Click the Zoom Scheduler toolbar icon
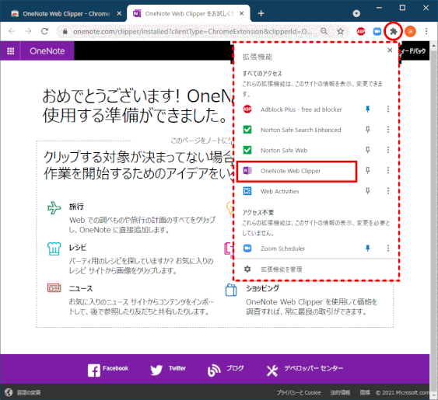The height and width of the screenshot is (400, 438). coord(377,31)
